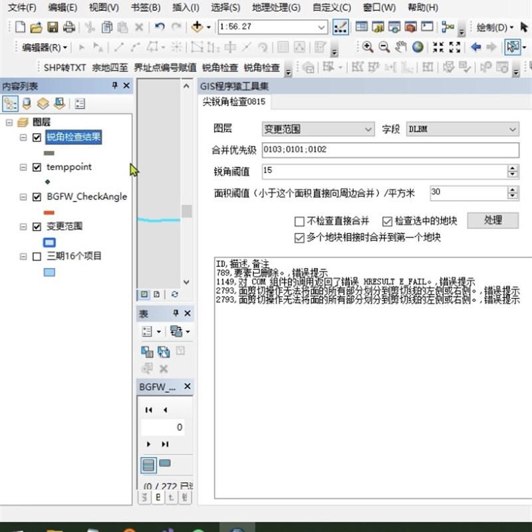Screen dimensions: 532x532
Task: Click the Go Back To Previous Extent arrow
Action: pyautogui.click(x=475, y=48)
